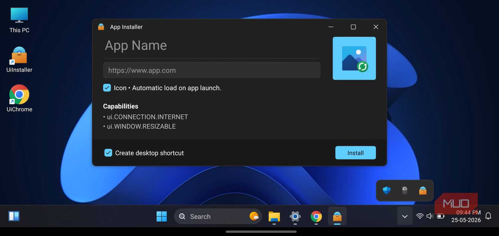This screenshot has height=236, width=499.
Task: Click the taskbar Search box
Action: tap(218, 216)
